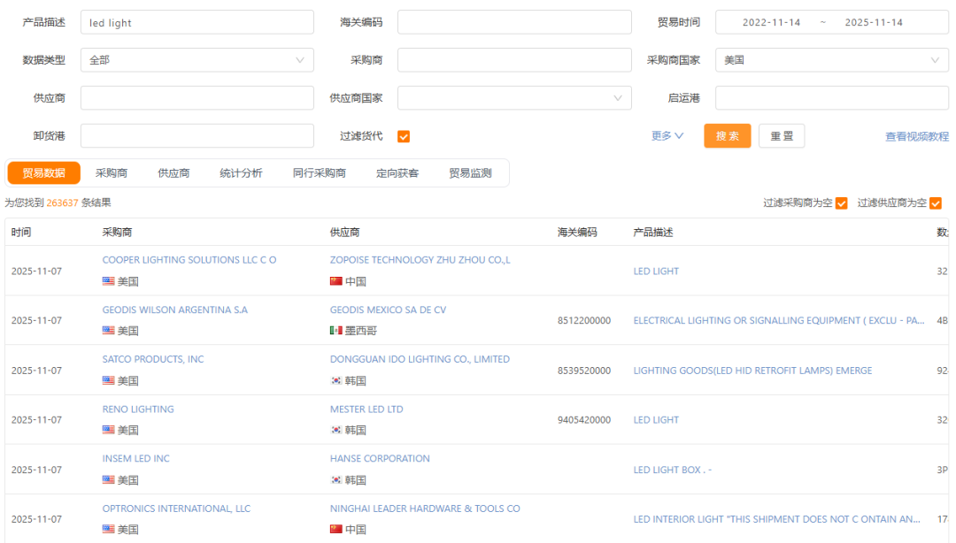956x543 pixels.
Task: Open buyer SATCO PRODUCTS, INC
Action: click(x=153, y=360)
